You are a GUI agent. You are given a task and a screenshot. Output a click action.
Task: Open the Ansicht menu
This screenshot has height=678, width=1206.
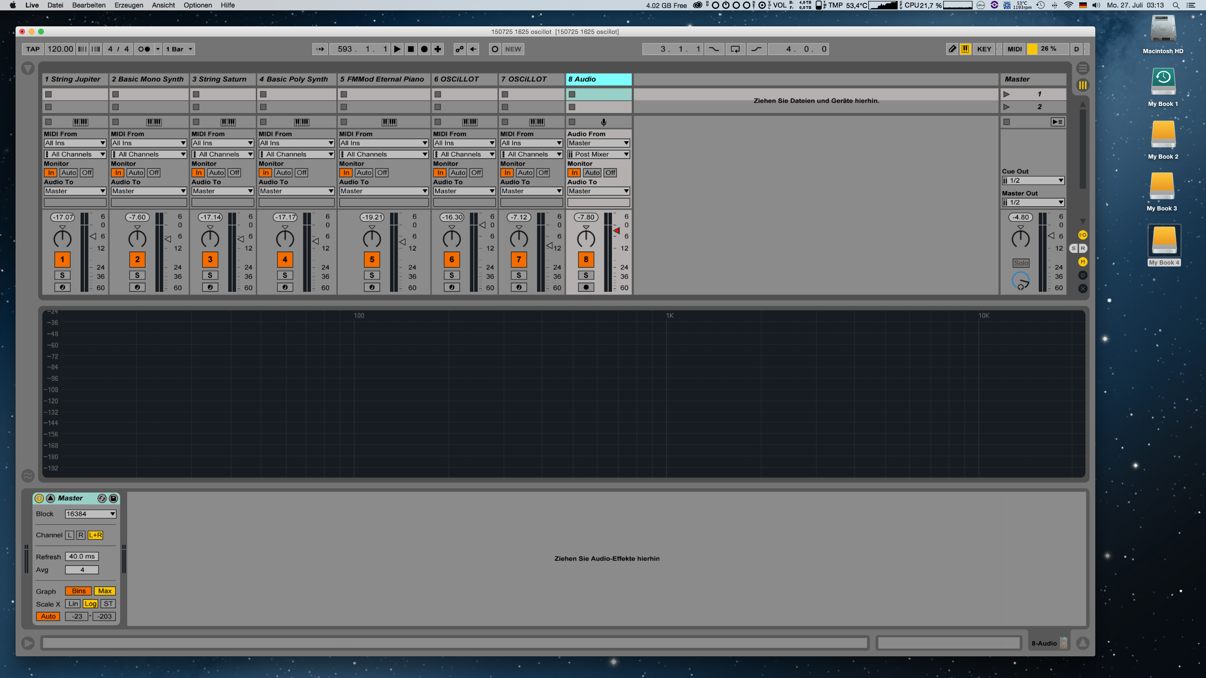[x=163, y=5]
